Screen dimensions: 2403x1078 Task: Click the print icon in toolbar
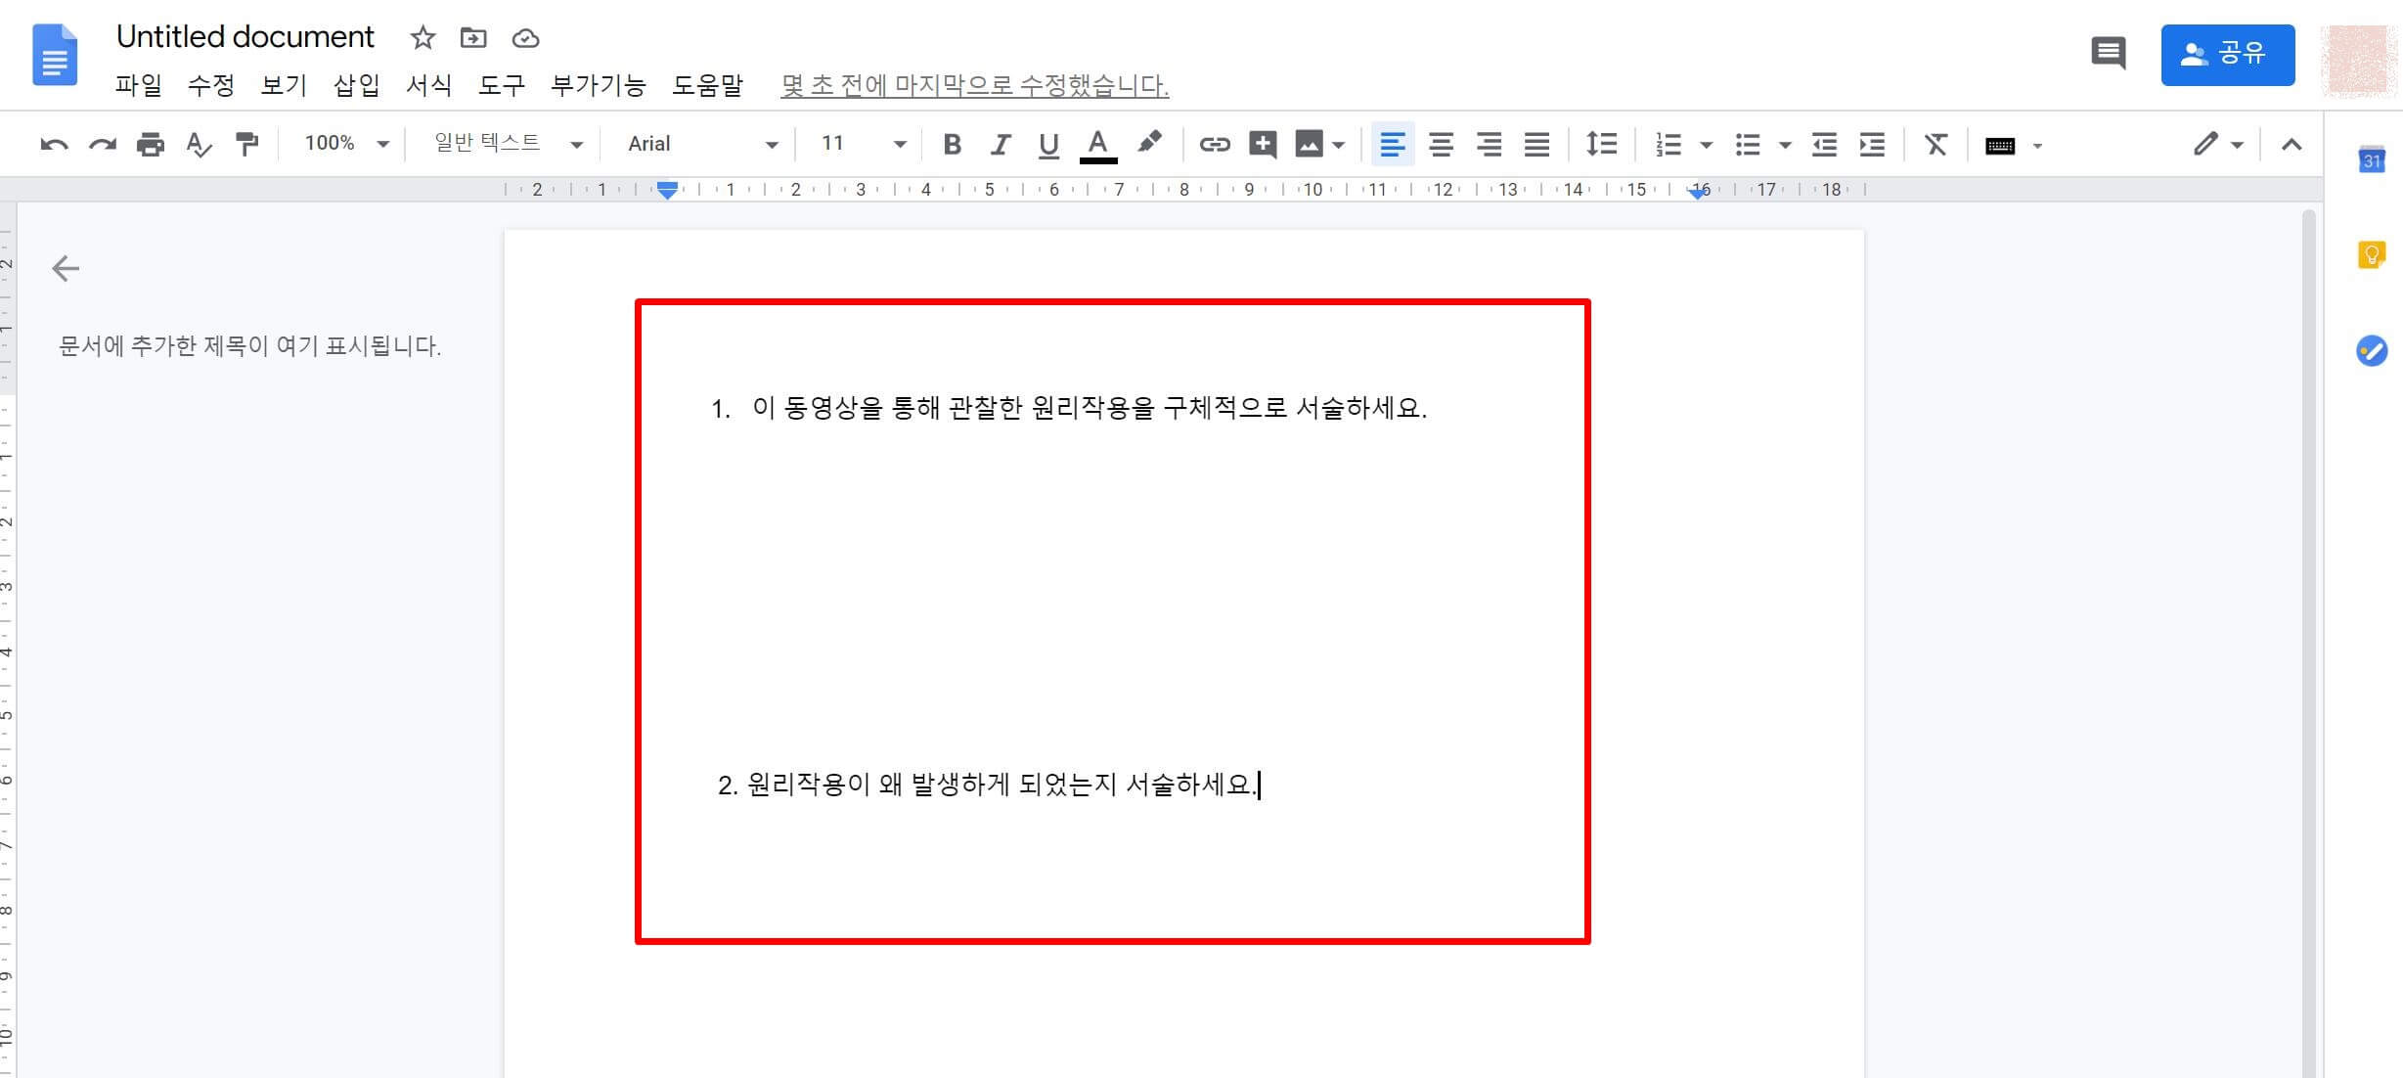150,145
